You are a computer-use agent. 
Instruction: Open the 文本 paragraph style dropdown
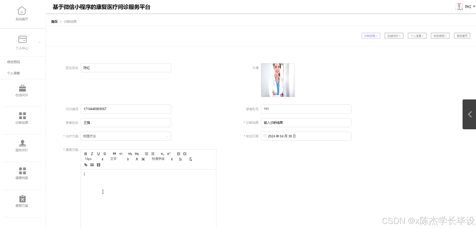(119, 159)
